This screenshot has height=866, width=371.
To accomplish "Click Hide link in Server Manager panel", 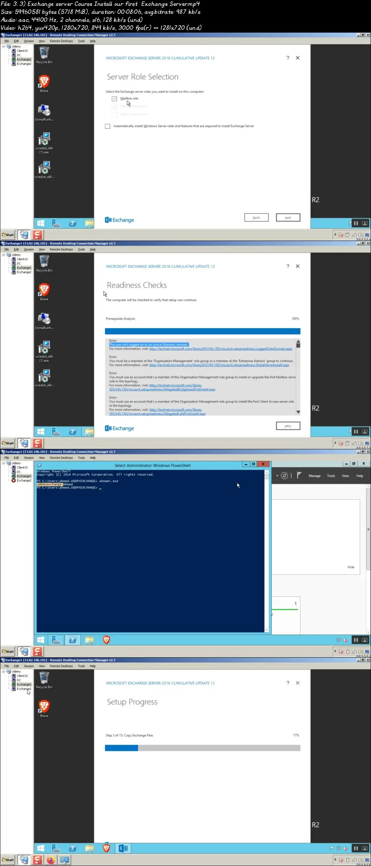I will pos(351,567).
